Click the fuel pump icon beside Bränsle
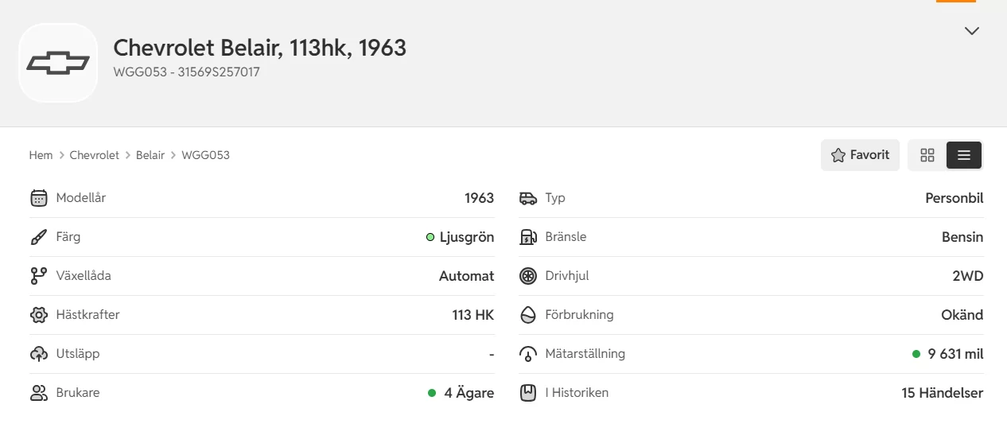 tap(528, 237)
